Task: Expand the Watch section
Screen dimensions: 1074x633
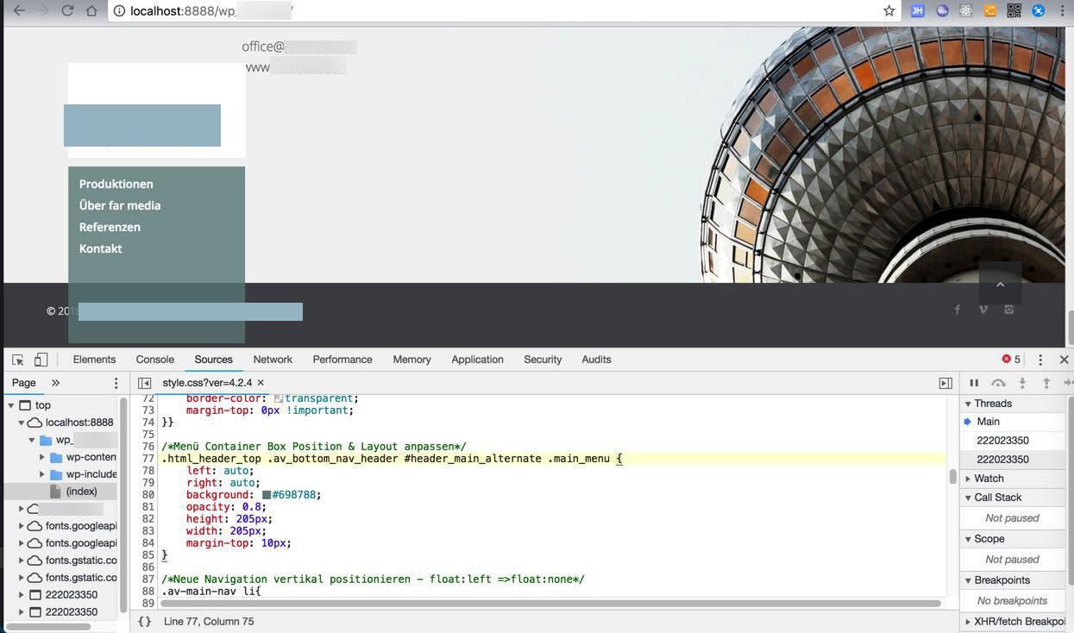Action: [968, 479]
